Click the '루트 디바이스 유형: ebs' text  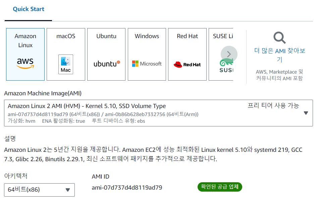118,121
